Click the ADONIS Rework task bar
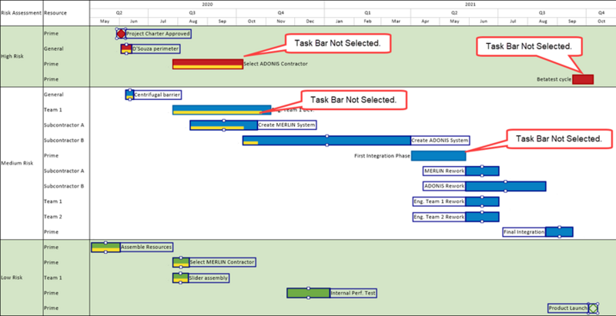Image resolution: width=616 pixels, height=316 pixels. pos(506,186)
